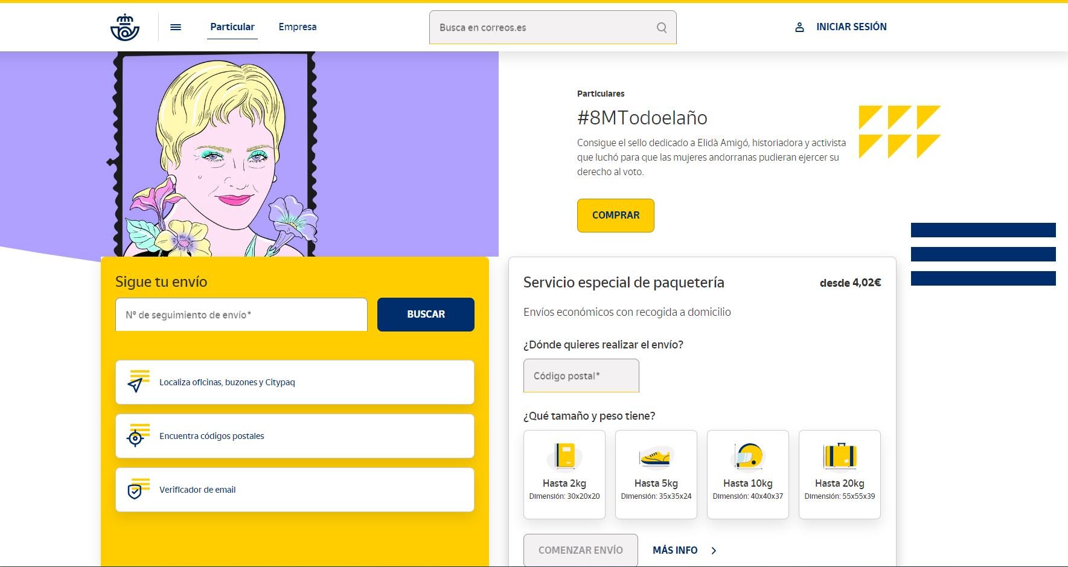
Task: Pick the Hasta 10kg package size
Action: 747,474
